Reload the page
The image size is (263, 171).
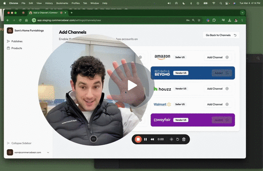click(20, 20)
